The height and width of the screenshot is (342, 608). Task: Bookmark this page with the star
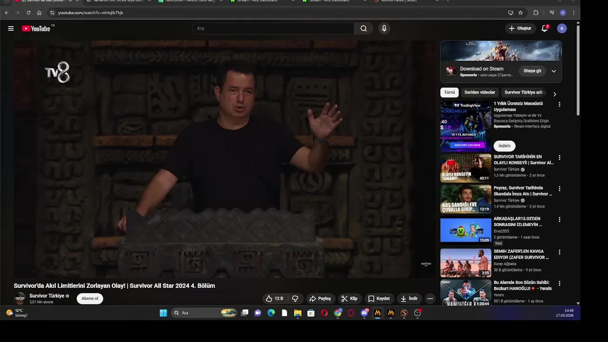tap(521, 13)
